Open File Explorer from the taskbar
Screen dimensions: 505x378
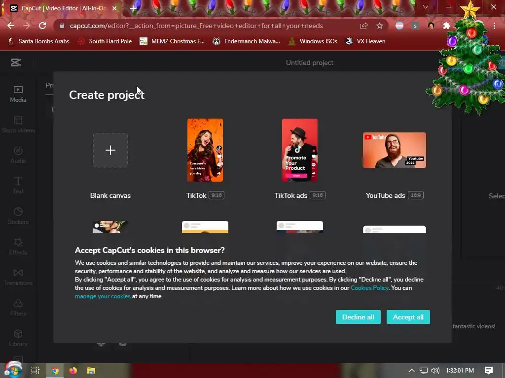point(91,371)
